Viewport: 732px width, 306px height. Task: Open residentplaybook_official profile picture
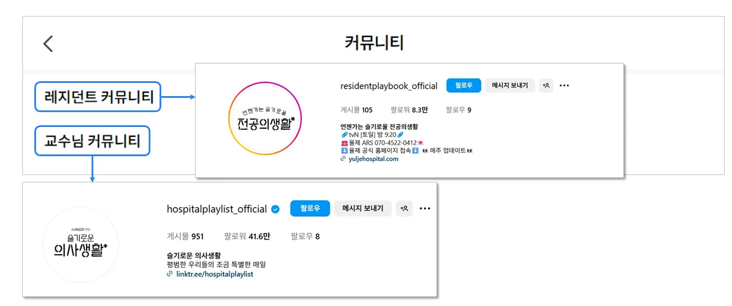pos(265,118)
